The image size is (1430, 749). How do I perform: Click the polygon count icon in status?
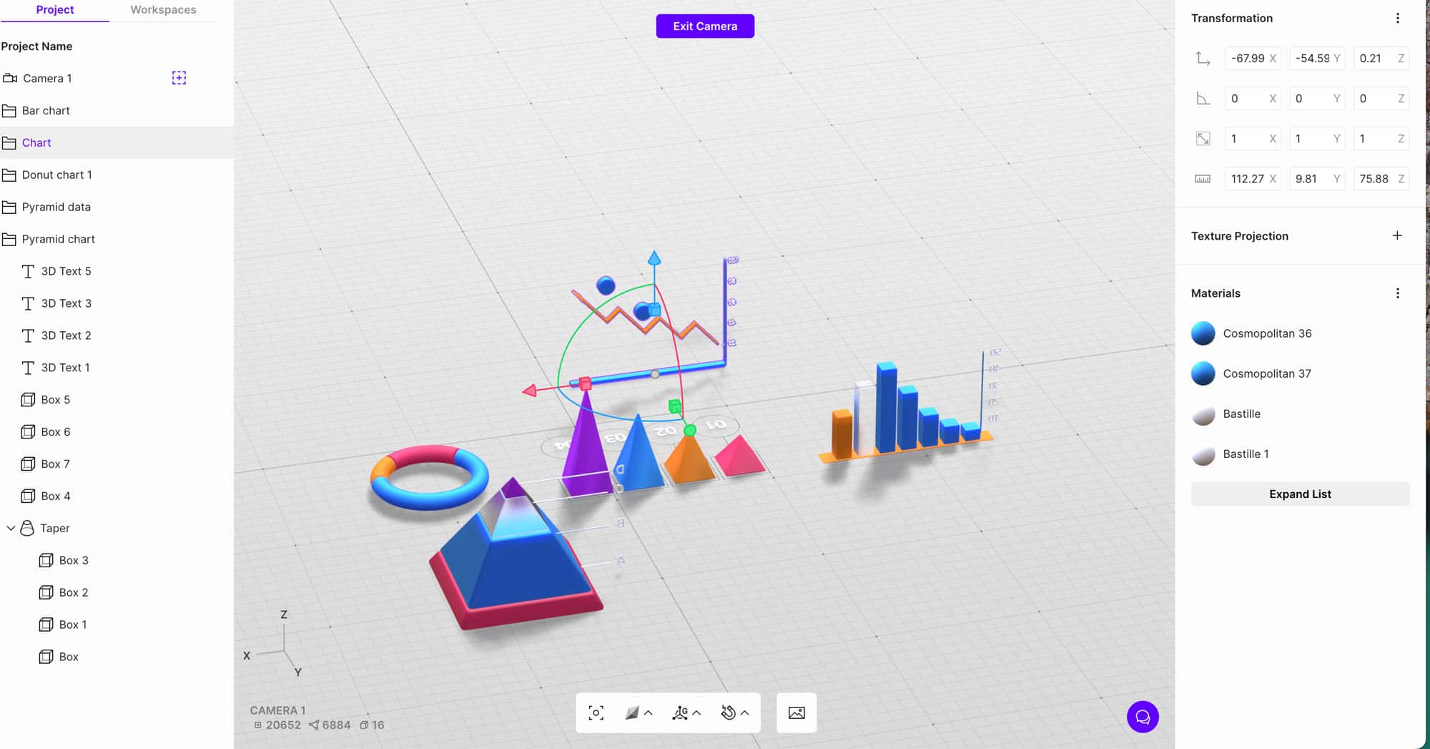click(314, 725)
